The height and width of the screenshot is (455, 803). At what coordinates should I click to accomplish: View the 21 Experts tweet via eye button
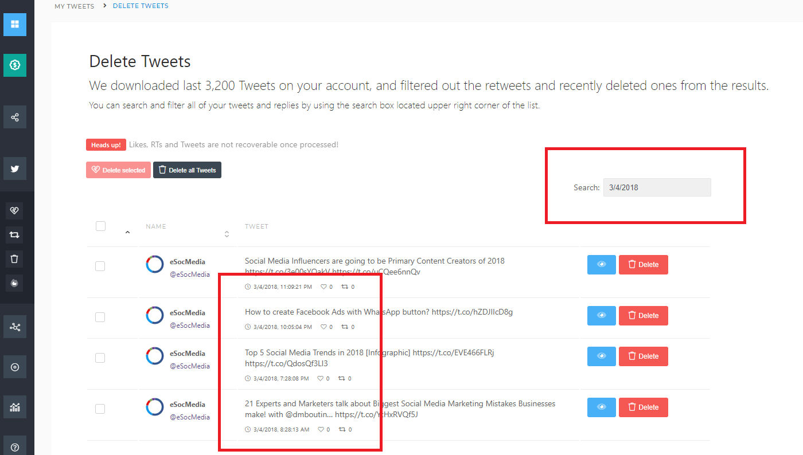click(602, 407)
